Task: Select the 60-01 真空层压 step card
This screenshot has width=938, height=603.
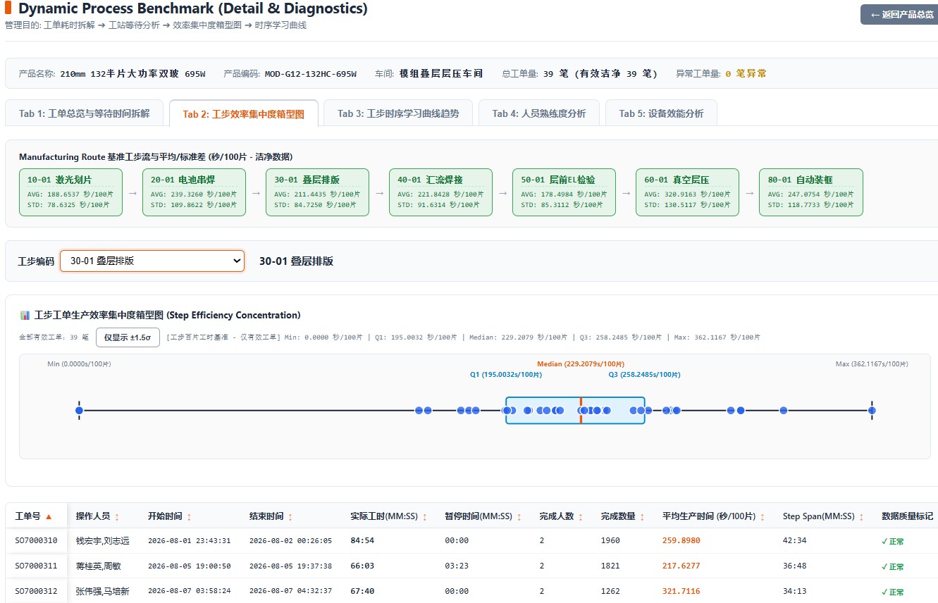Action: 687,192
